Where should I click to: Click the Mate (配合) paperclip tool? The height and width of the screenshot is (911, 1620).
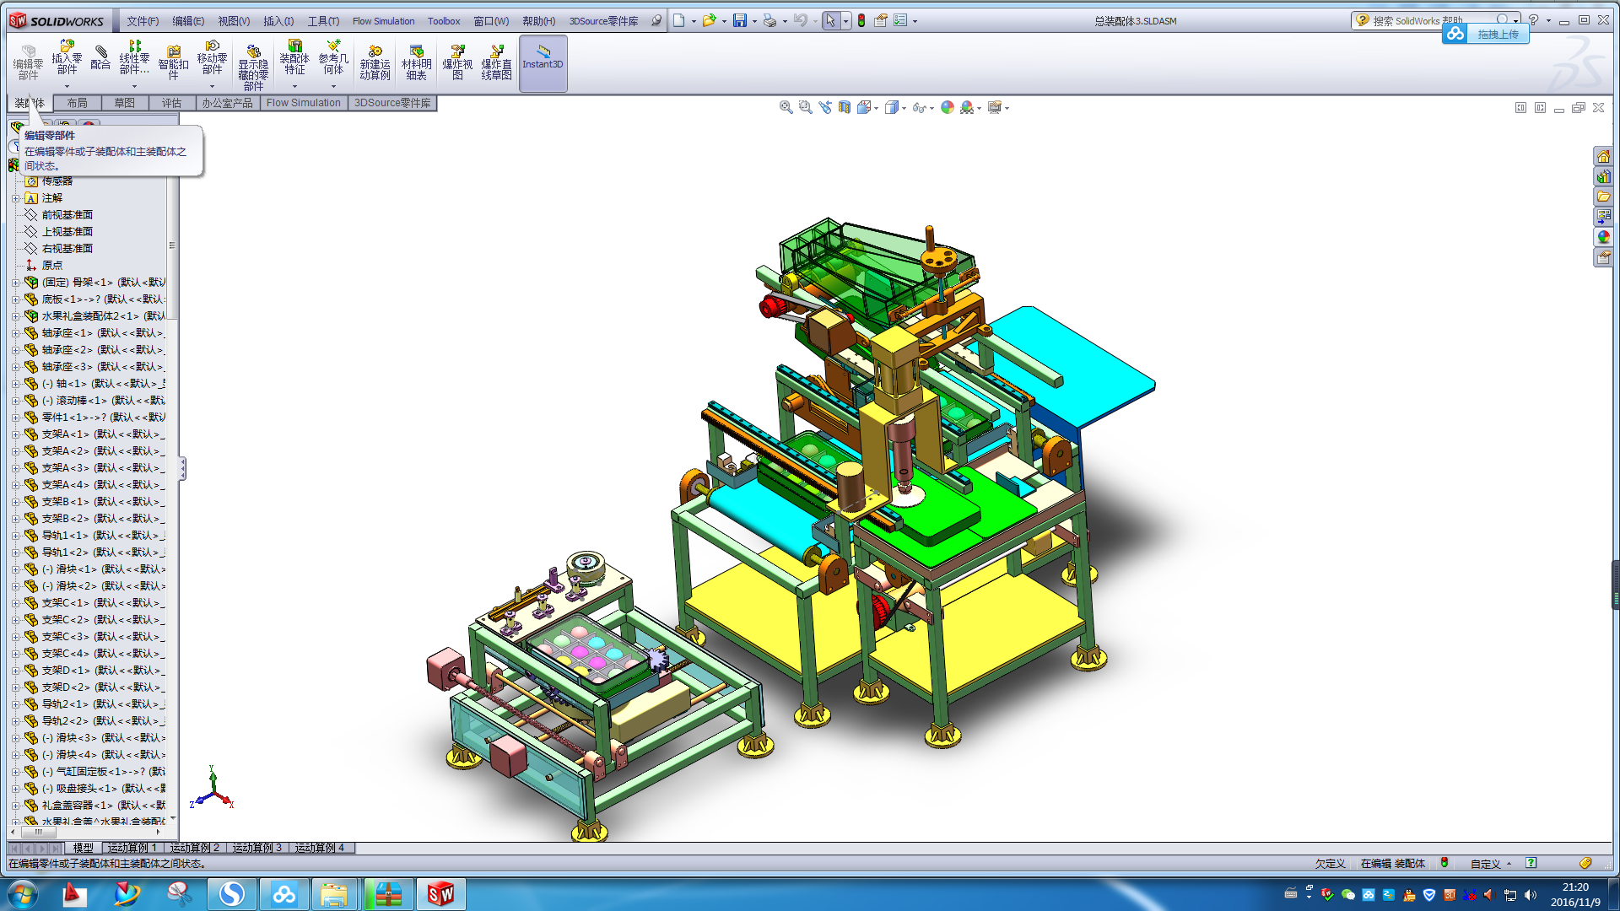click(100, 58)
